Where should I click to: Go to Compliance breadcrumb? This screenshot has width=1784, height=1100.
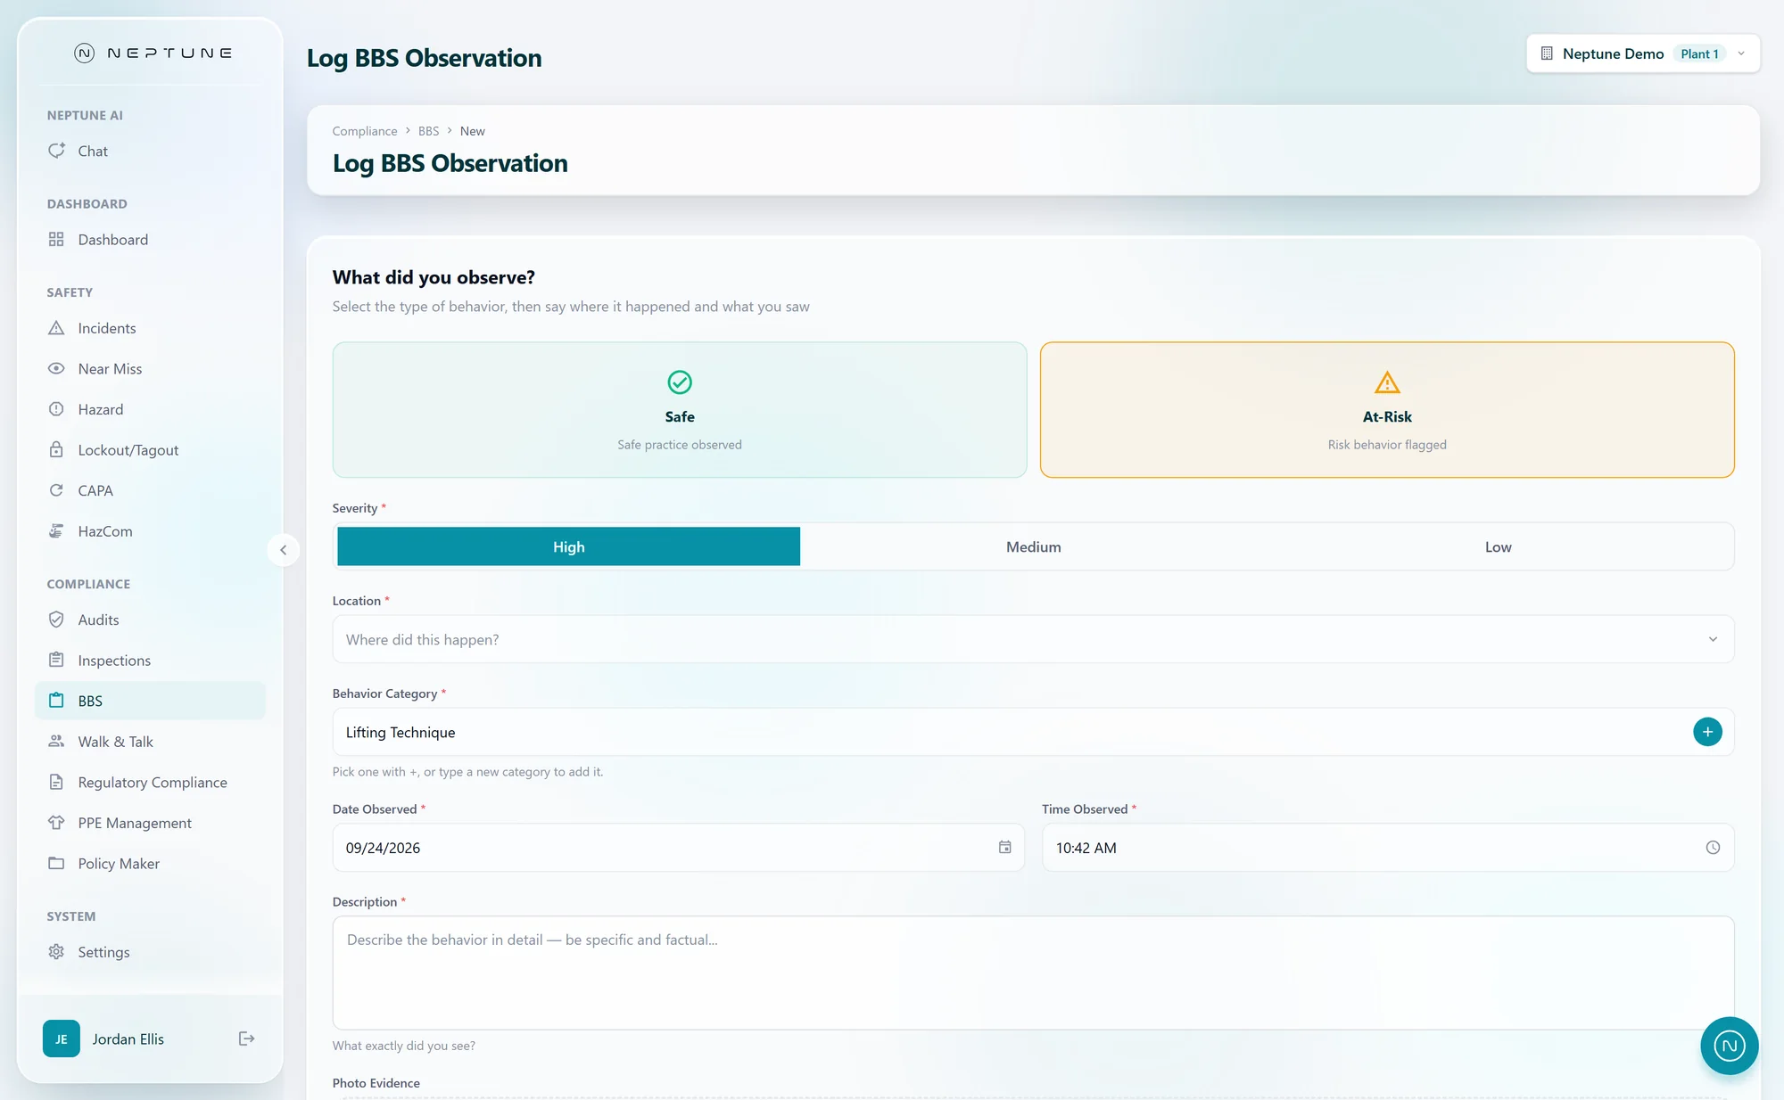pos(365,131)
